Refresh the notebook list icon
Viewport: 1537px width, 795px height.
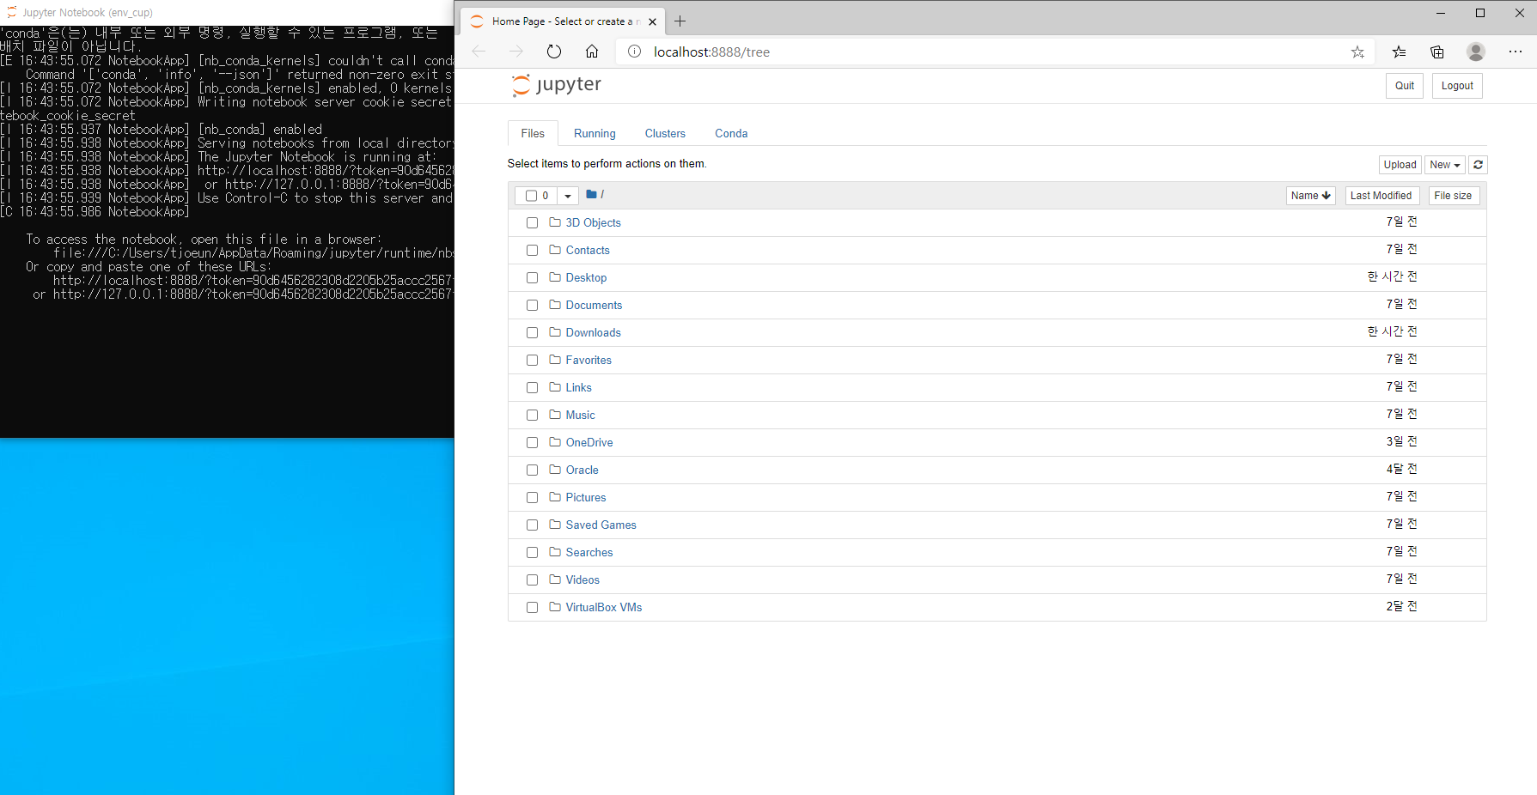[1478, 165]
